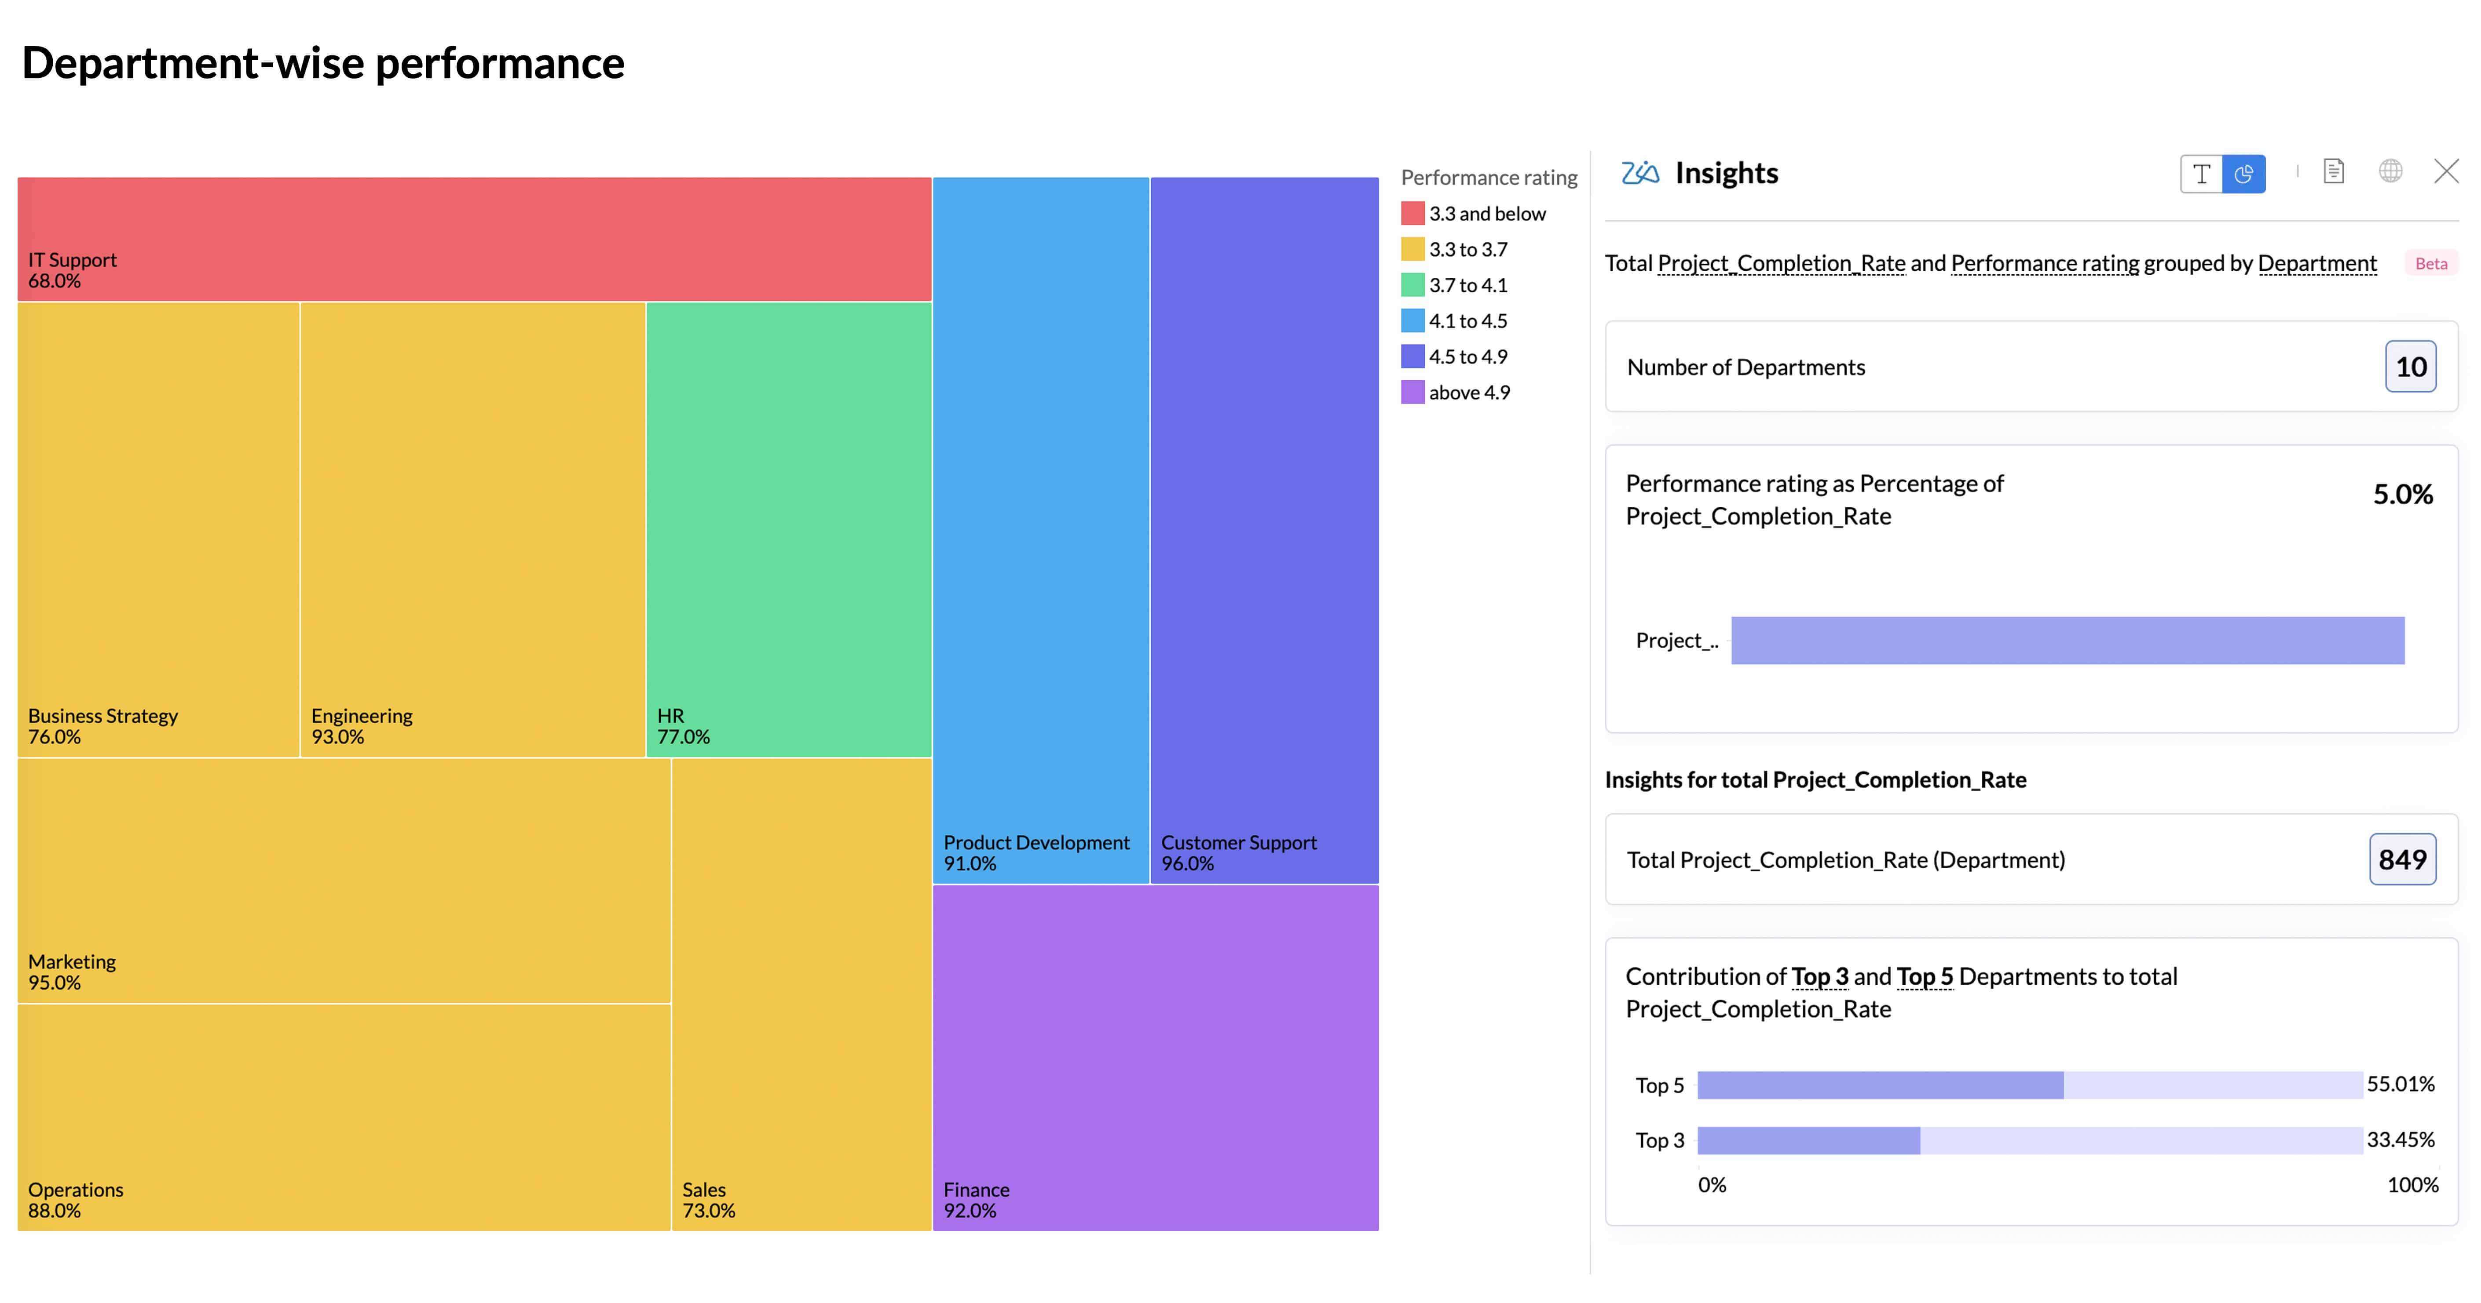The height and width of the screenshot is (1303, 2481).
Task: Select the 'above 4.9' legend swatch
Action: click(x=1413, y=393)
